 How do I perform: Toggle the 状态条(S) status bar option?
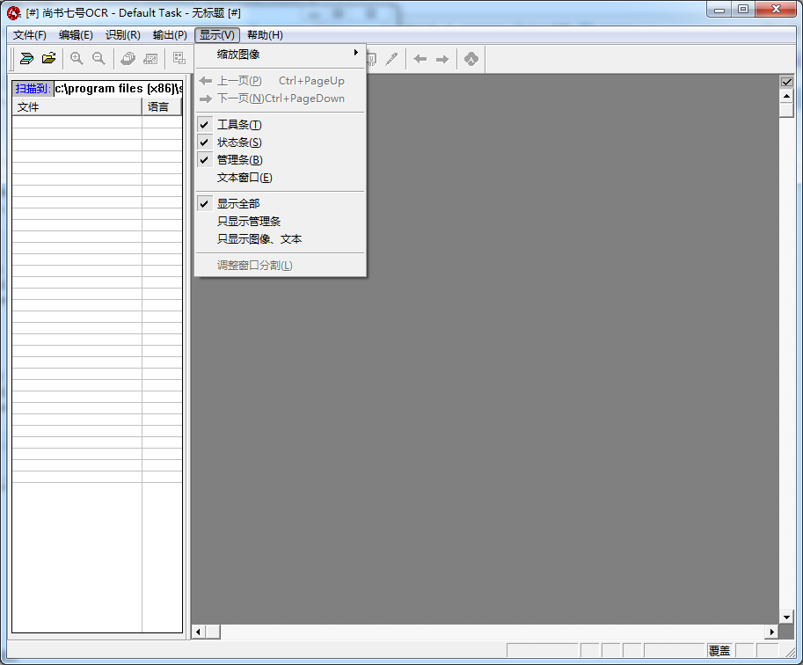click(x=281, y=142)
